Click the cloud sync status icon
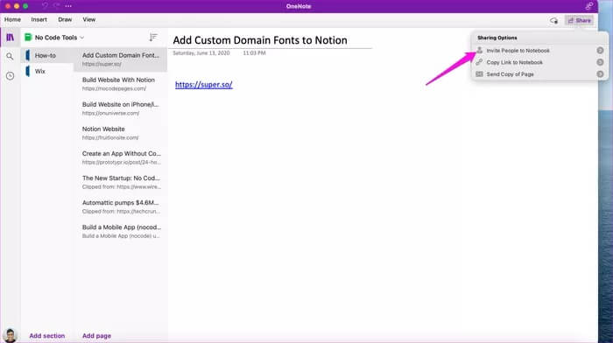The width and height of the screenshot is (613, 343). pyautogui.click(x=554, y=20)
